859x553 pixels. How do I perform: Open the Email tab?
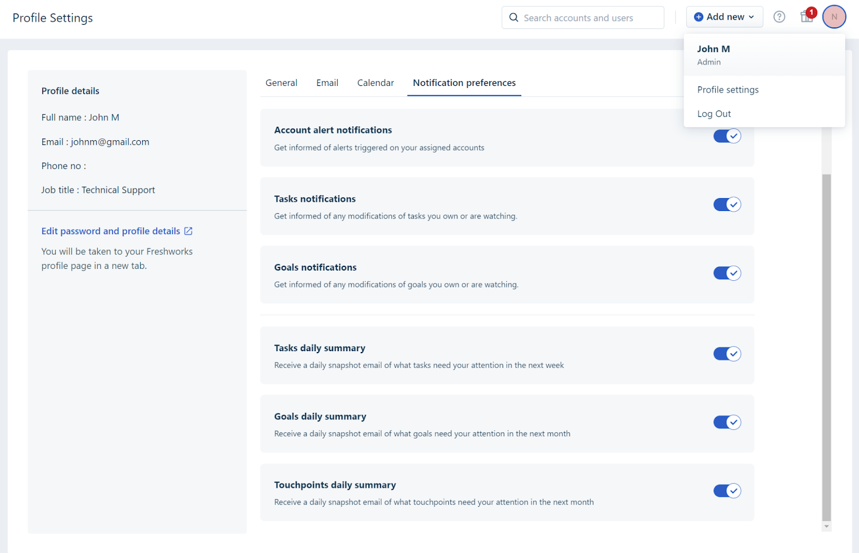[327, 83]
